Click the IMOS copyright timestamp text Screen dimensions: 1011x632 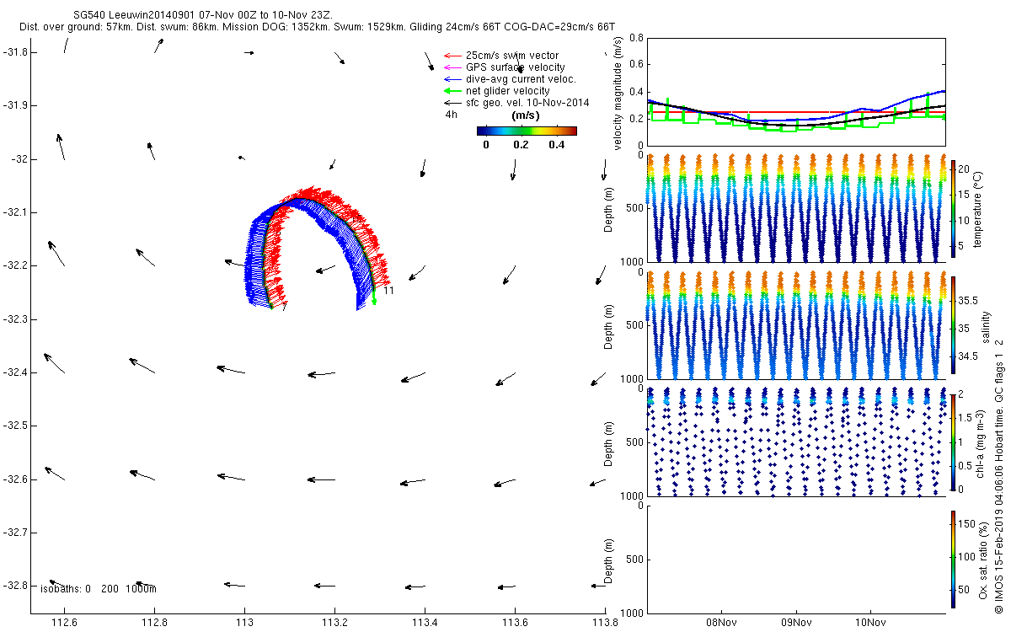998,477
